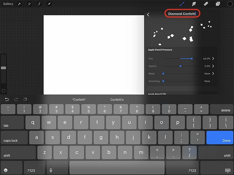Toggle caps lock on the keyboard

[x=14, y=138]
